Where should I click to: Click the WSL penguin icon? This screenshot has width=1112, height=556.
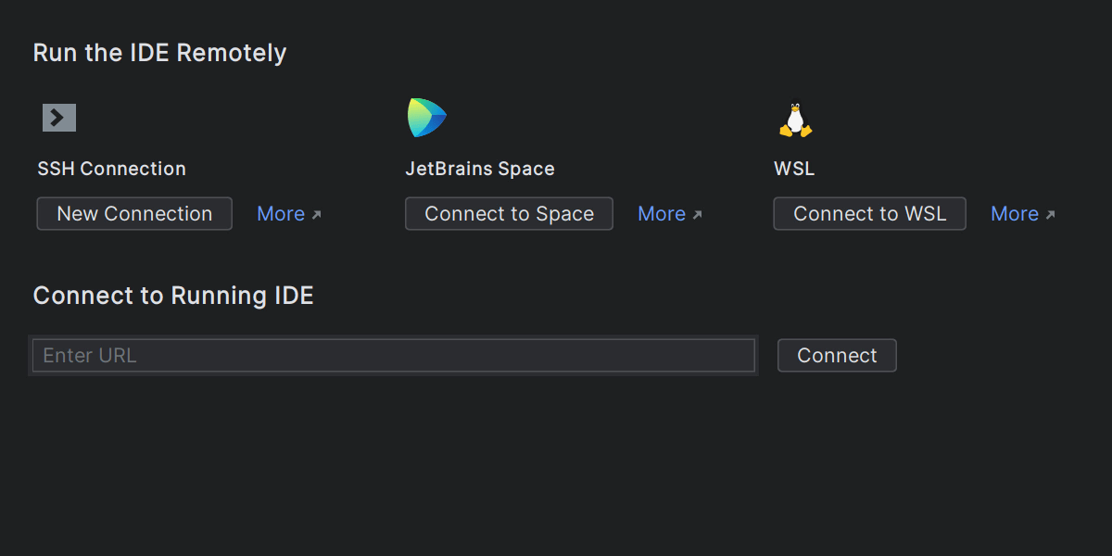pos(795,120)
